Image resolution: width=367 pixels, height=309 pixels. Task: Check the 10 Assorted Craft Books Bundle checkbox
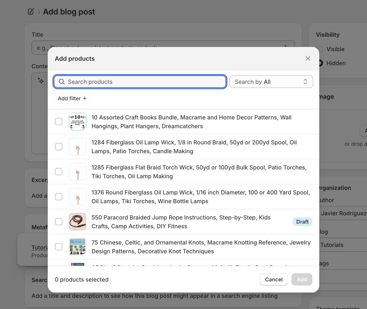[x=59, y=122]
